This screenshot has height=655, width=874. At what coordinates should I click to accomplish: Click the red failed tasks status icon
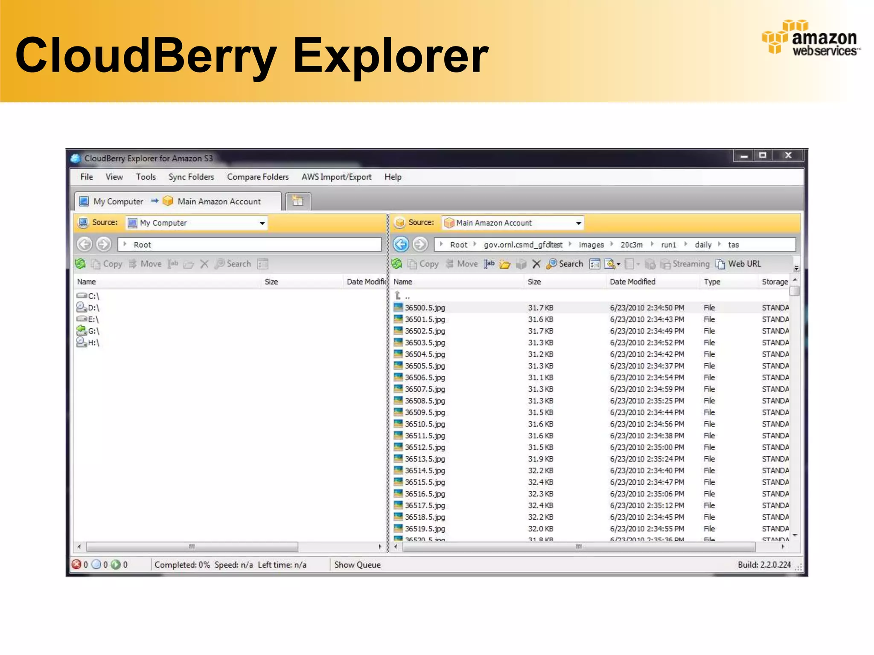pyautogui.click(x=76, y=565)
